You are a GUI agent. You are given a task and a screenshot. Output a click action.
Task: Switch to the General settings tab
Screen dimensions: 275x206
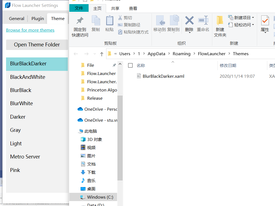click(x=16, y=19)
